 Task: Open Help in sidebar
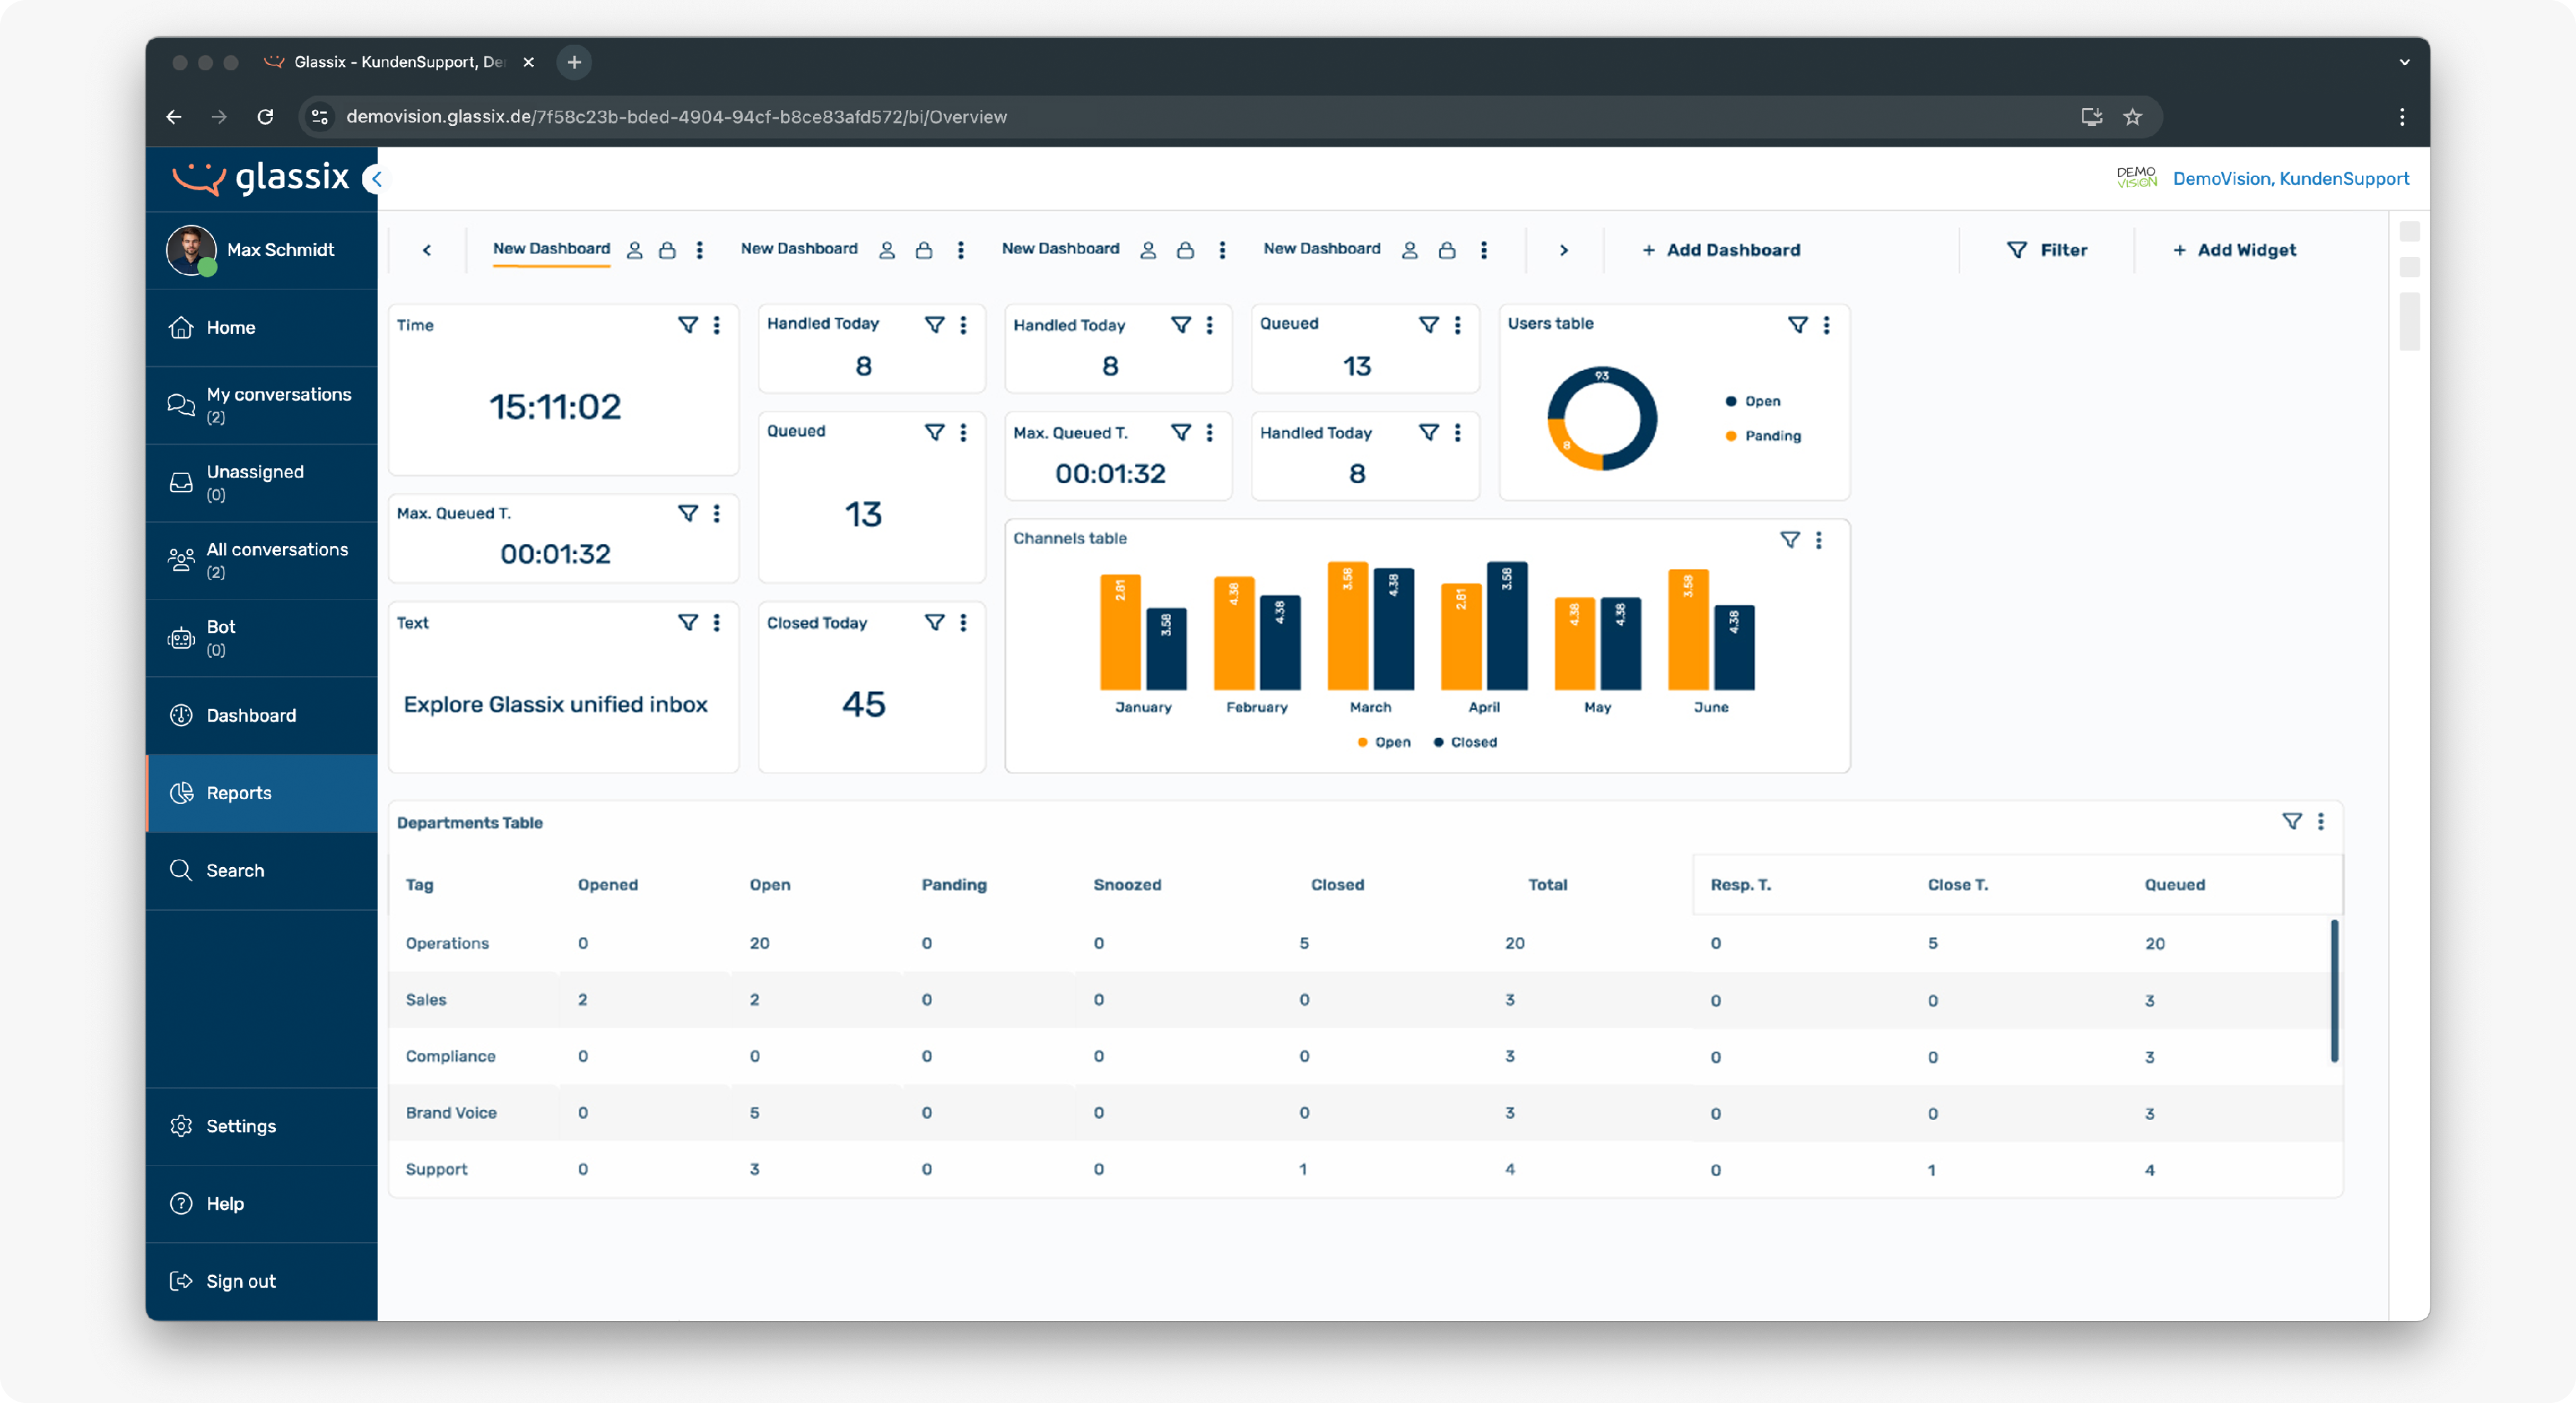click(261, 1203)
